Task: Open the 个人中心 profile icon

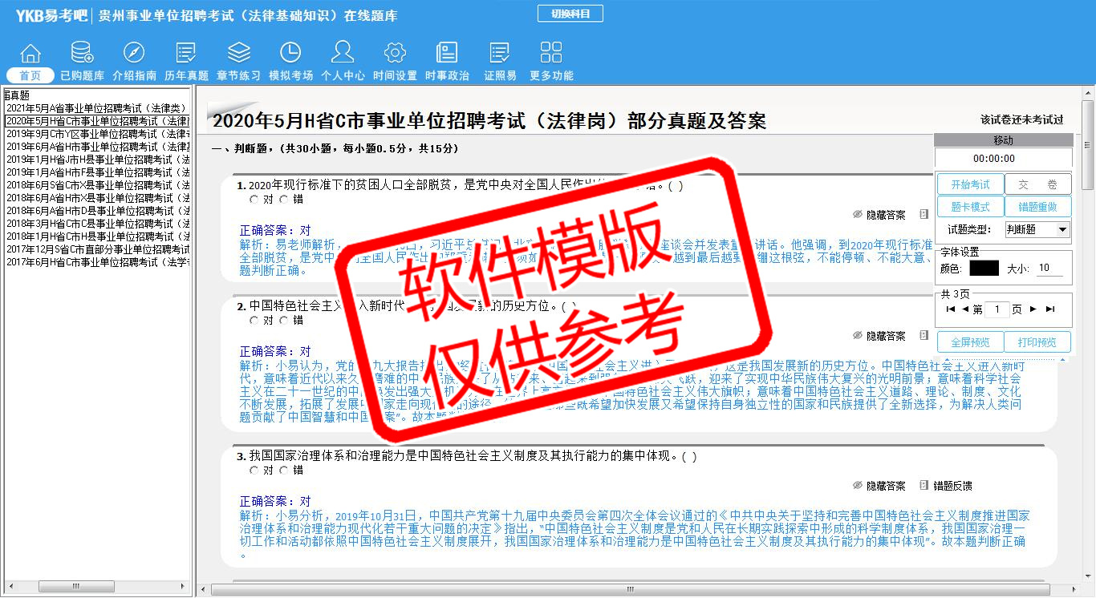Action: 343,54
